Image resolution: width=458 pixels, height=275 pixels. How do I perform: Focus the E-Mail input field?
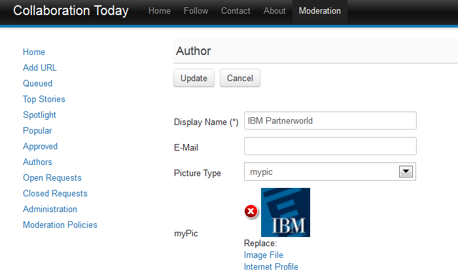point(330,146)
